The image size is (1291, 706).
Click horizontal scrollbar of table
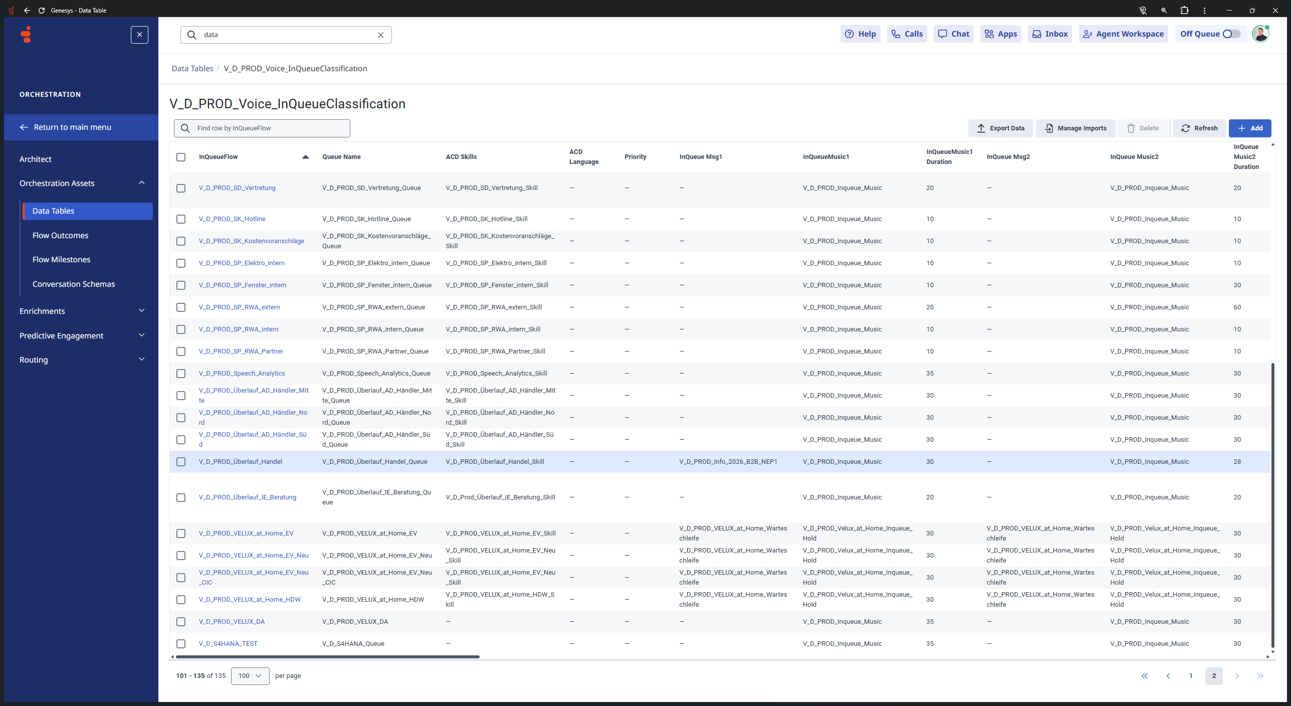(x=328, y=656)
